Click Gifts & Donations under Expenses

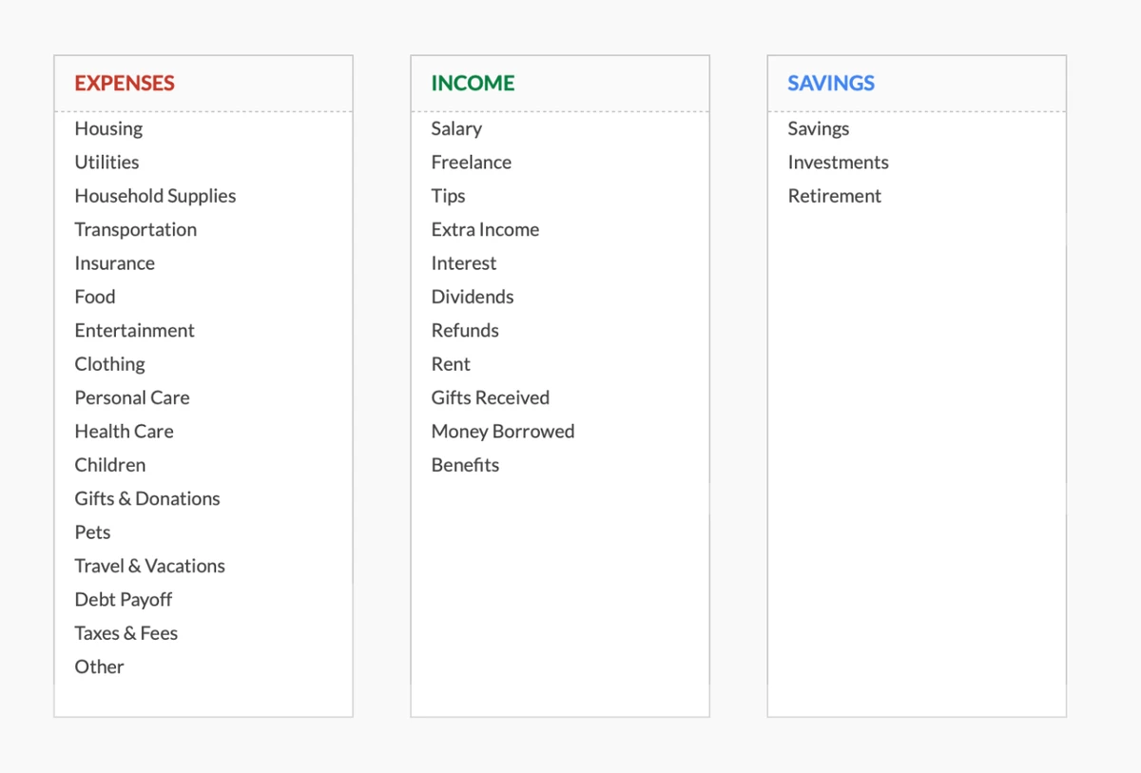146,498
